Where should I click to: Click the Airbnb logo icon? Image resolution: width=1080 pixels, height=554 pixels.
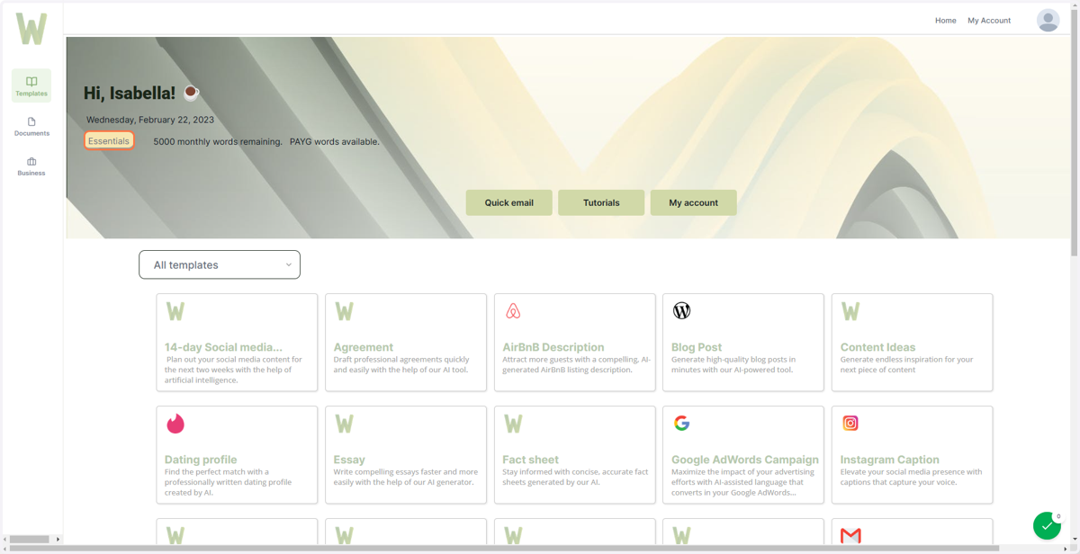pyautogui.click(x=513, y=311)
